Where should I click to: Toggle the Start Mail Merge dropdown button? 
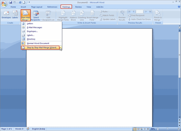26,15
